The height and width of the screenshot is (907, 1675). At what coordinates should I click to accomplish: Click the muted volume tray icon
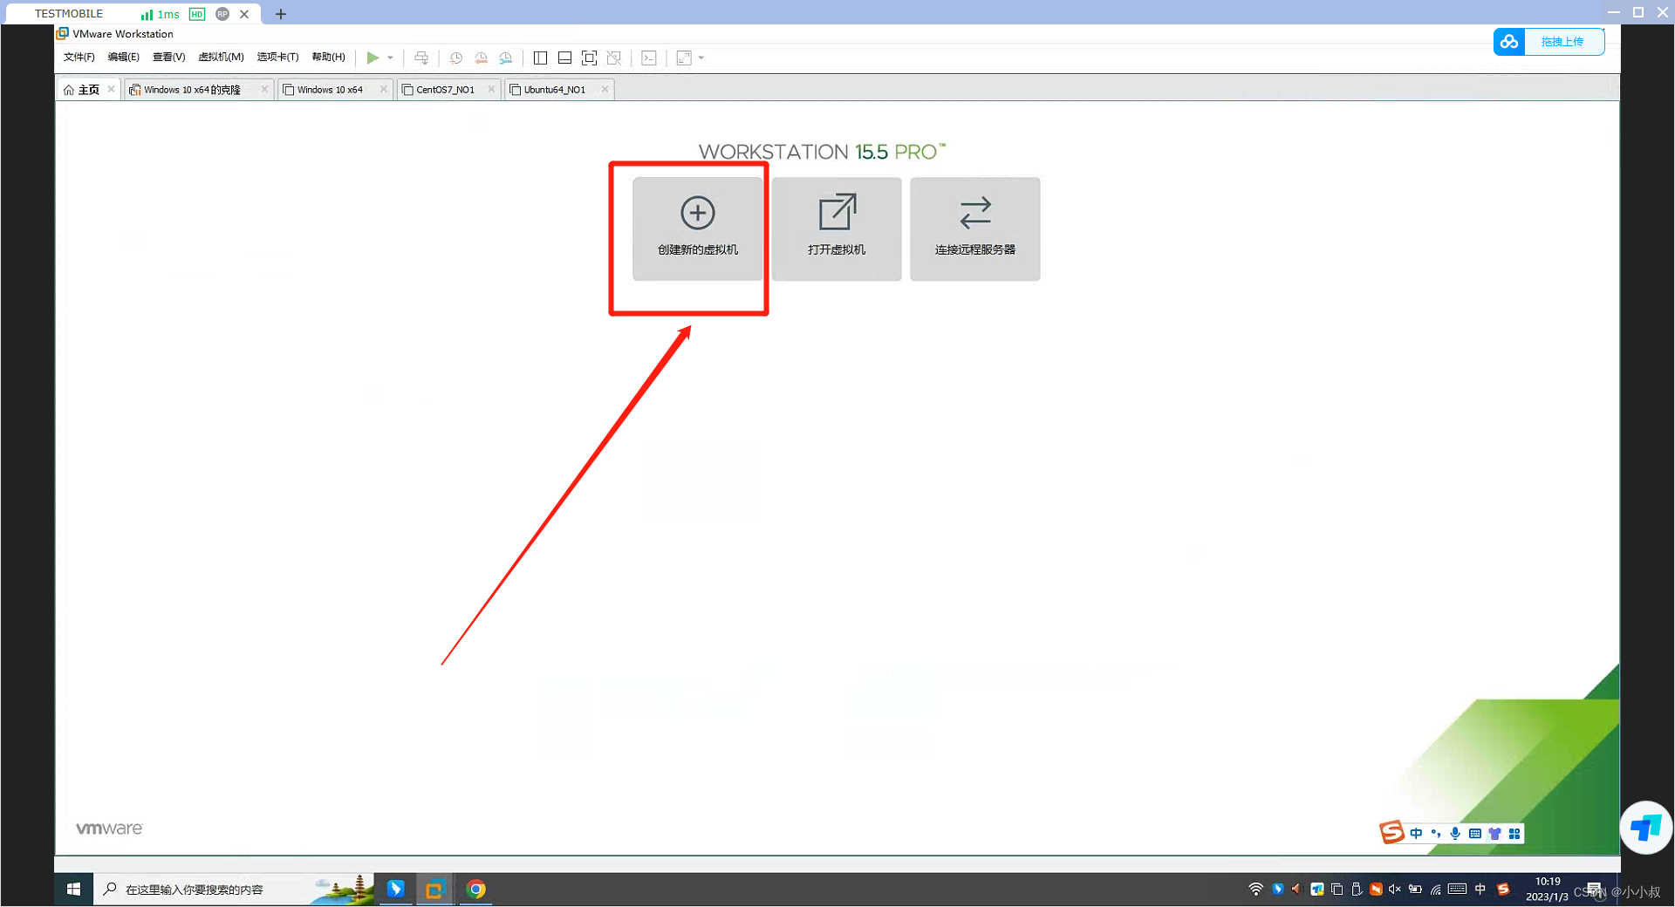point(1394,889)
